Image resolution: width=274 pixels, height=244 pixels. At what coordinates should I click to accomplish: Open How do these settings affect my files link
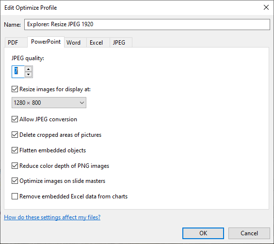tap(52, 217)
